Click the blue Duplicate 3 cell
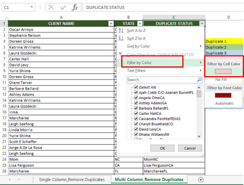This screenshot has height=185, width=244. click(224, 53)
